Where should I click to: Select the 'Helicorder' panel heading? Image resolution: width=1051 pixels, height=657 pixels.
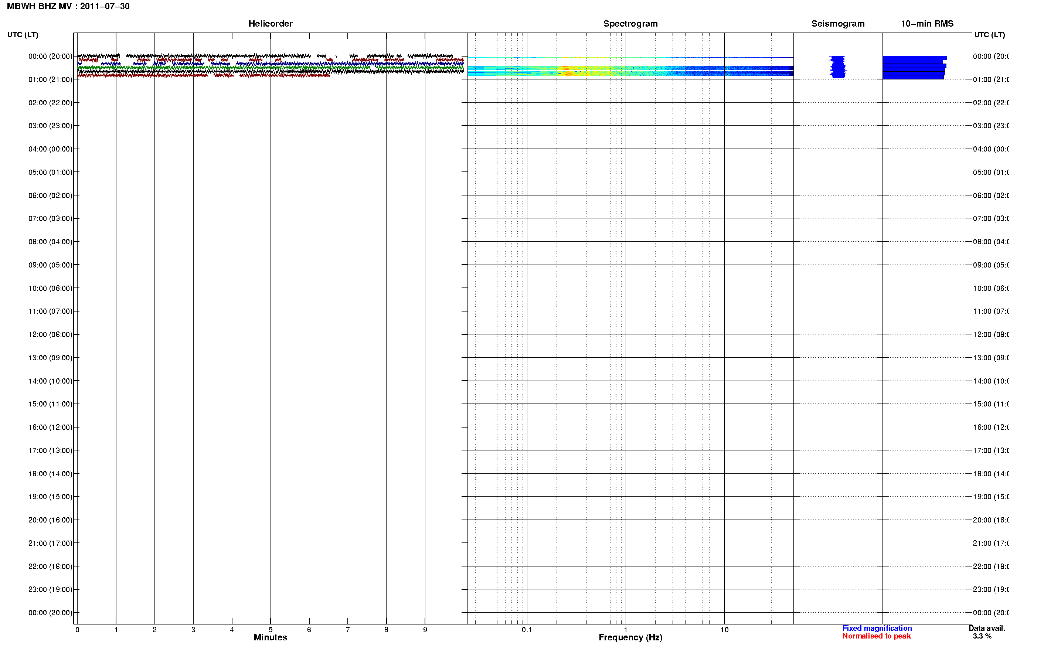[x=270, y=24]
